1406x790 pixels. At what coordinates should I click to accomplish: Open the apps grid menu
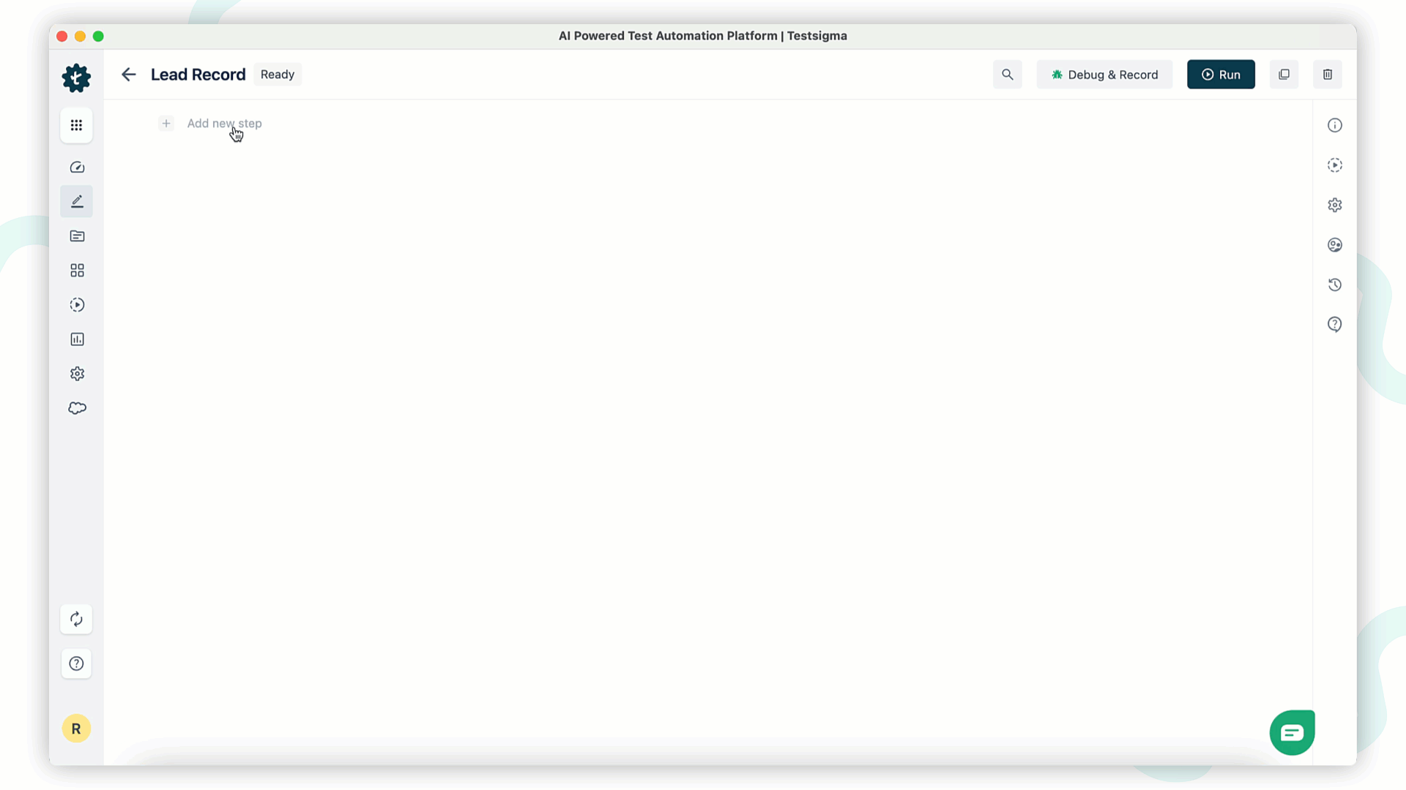click(76, 125)
